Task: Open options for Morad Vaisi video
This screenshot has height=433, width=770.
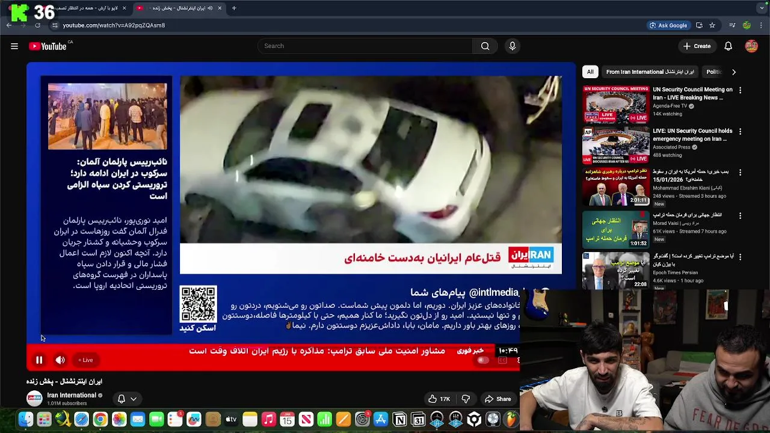Action: pos(740,215)
